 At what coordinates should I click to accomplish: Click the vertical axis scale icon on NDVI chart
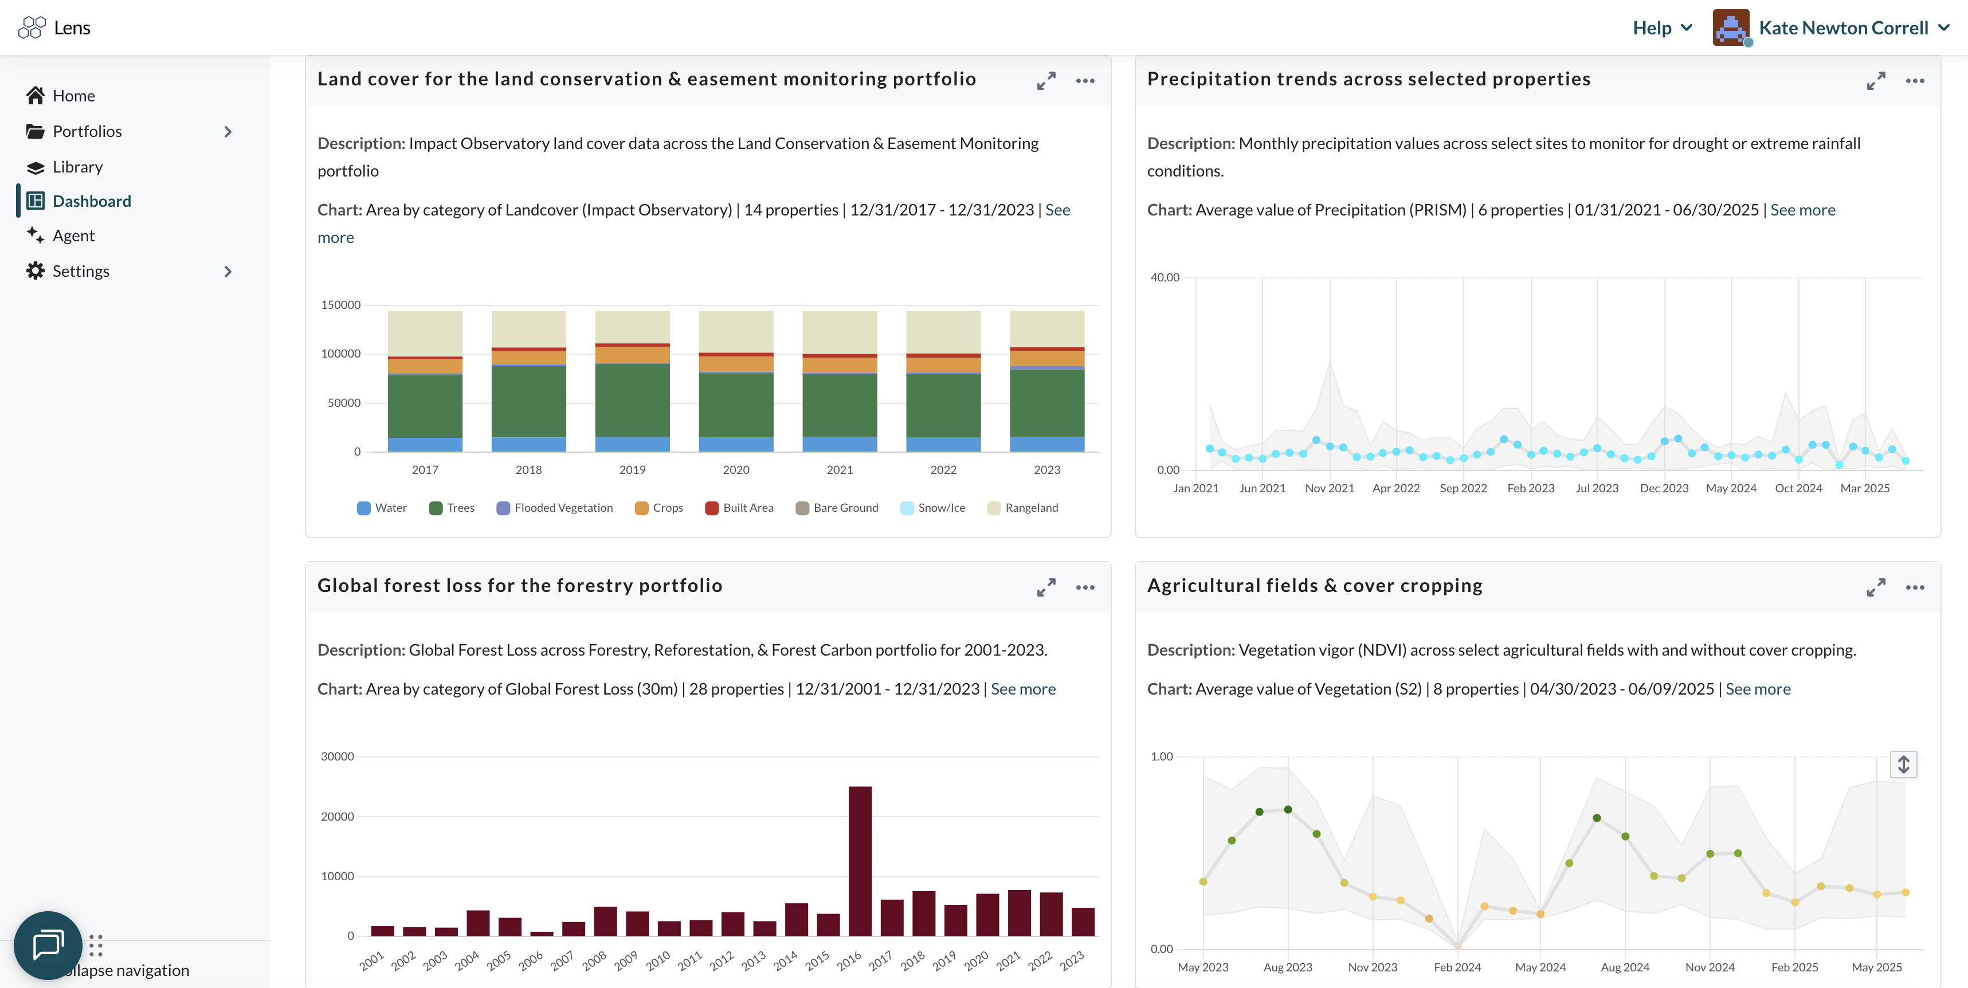point(1903,764)
